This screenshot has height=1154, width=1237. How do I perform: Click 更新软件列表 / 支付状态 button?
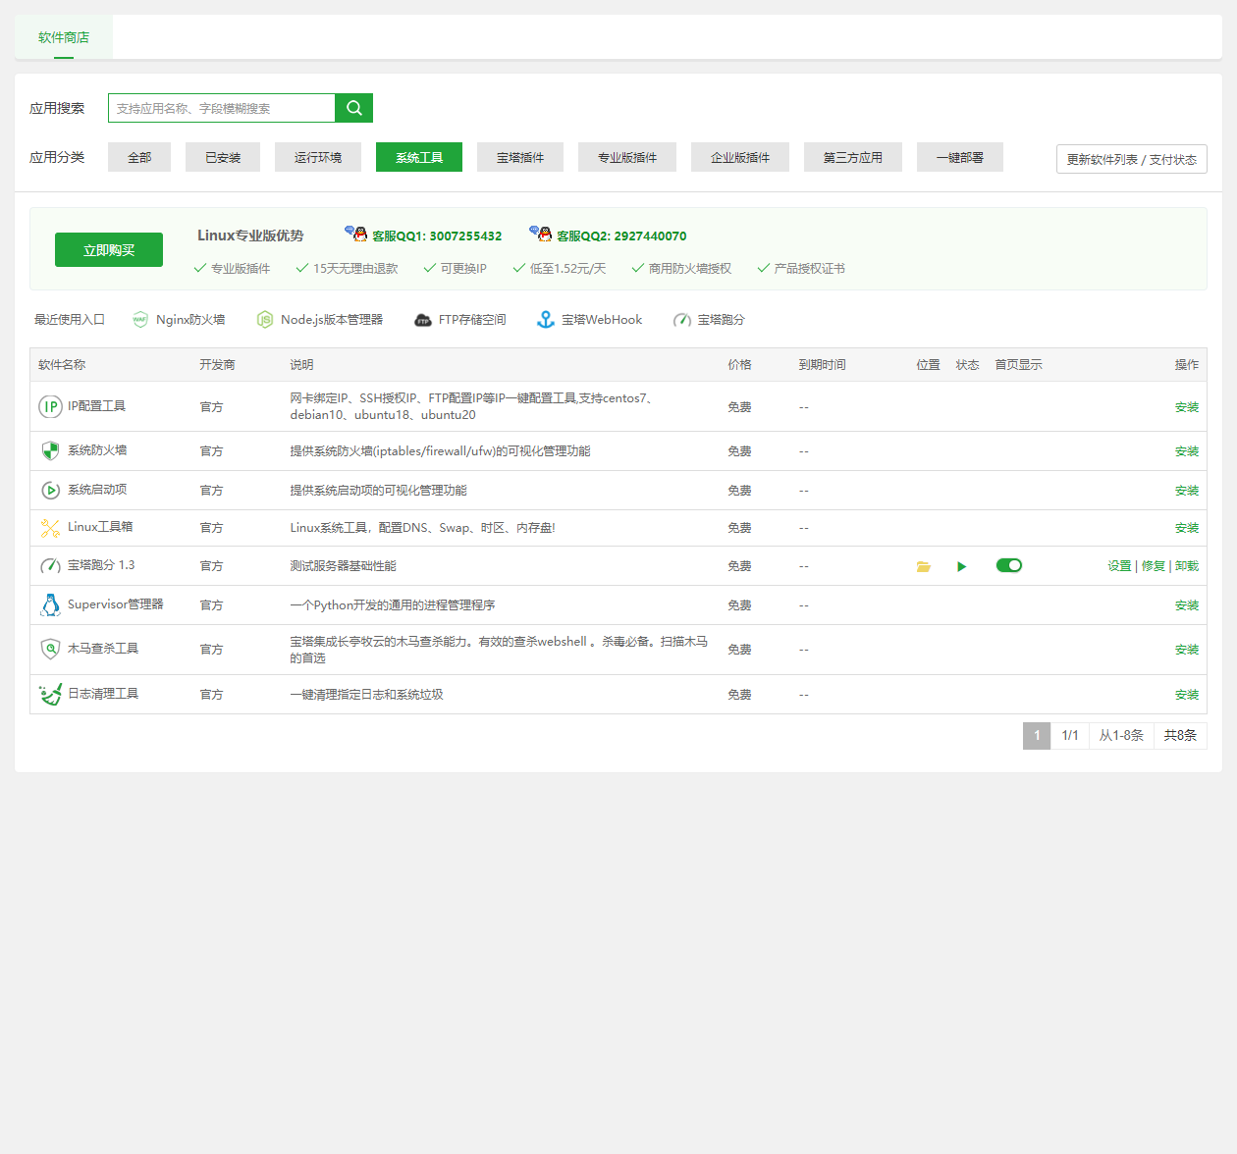(x=1131, y=159)
